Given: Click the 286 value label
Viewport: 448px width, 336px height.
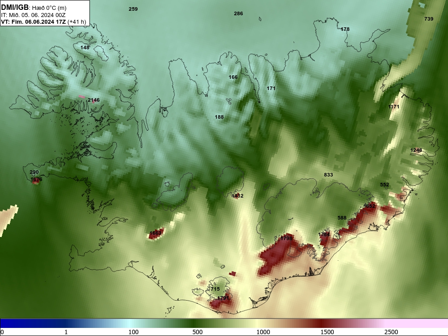Looking at the screenshot, I should tap(238, 13).
